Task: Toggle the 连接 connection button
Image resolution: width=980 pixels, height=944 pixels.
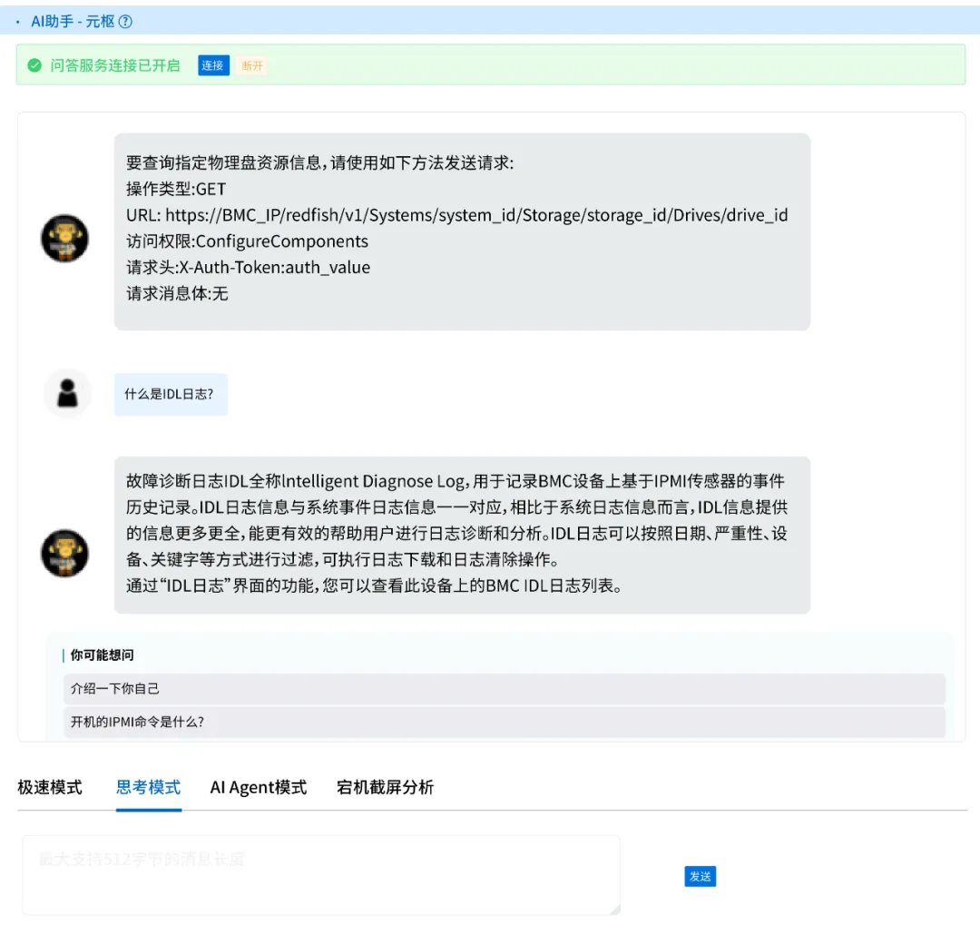Action: (212, 65)
